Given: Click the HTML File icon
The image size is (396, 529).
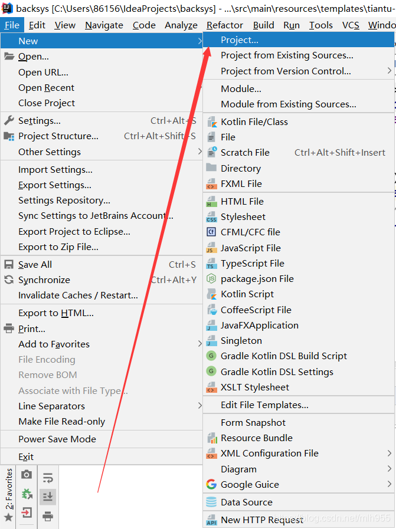Looking at the screenshot, I should click(x=211, y=202).
